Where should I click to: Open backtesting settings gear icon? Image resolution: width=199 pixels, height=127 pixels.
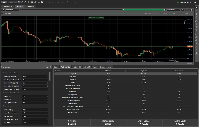pyautogui.click(x=3, y=10)
